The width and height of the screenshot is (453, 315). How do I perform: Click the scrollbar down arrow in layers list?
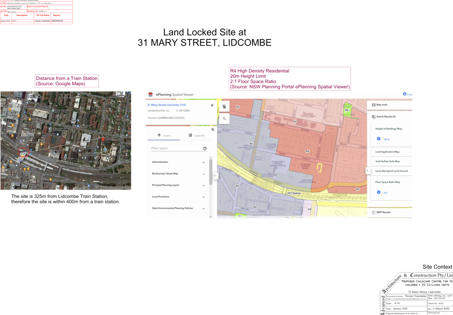tap(210, 217)
